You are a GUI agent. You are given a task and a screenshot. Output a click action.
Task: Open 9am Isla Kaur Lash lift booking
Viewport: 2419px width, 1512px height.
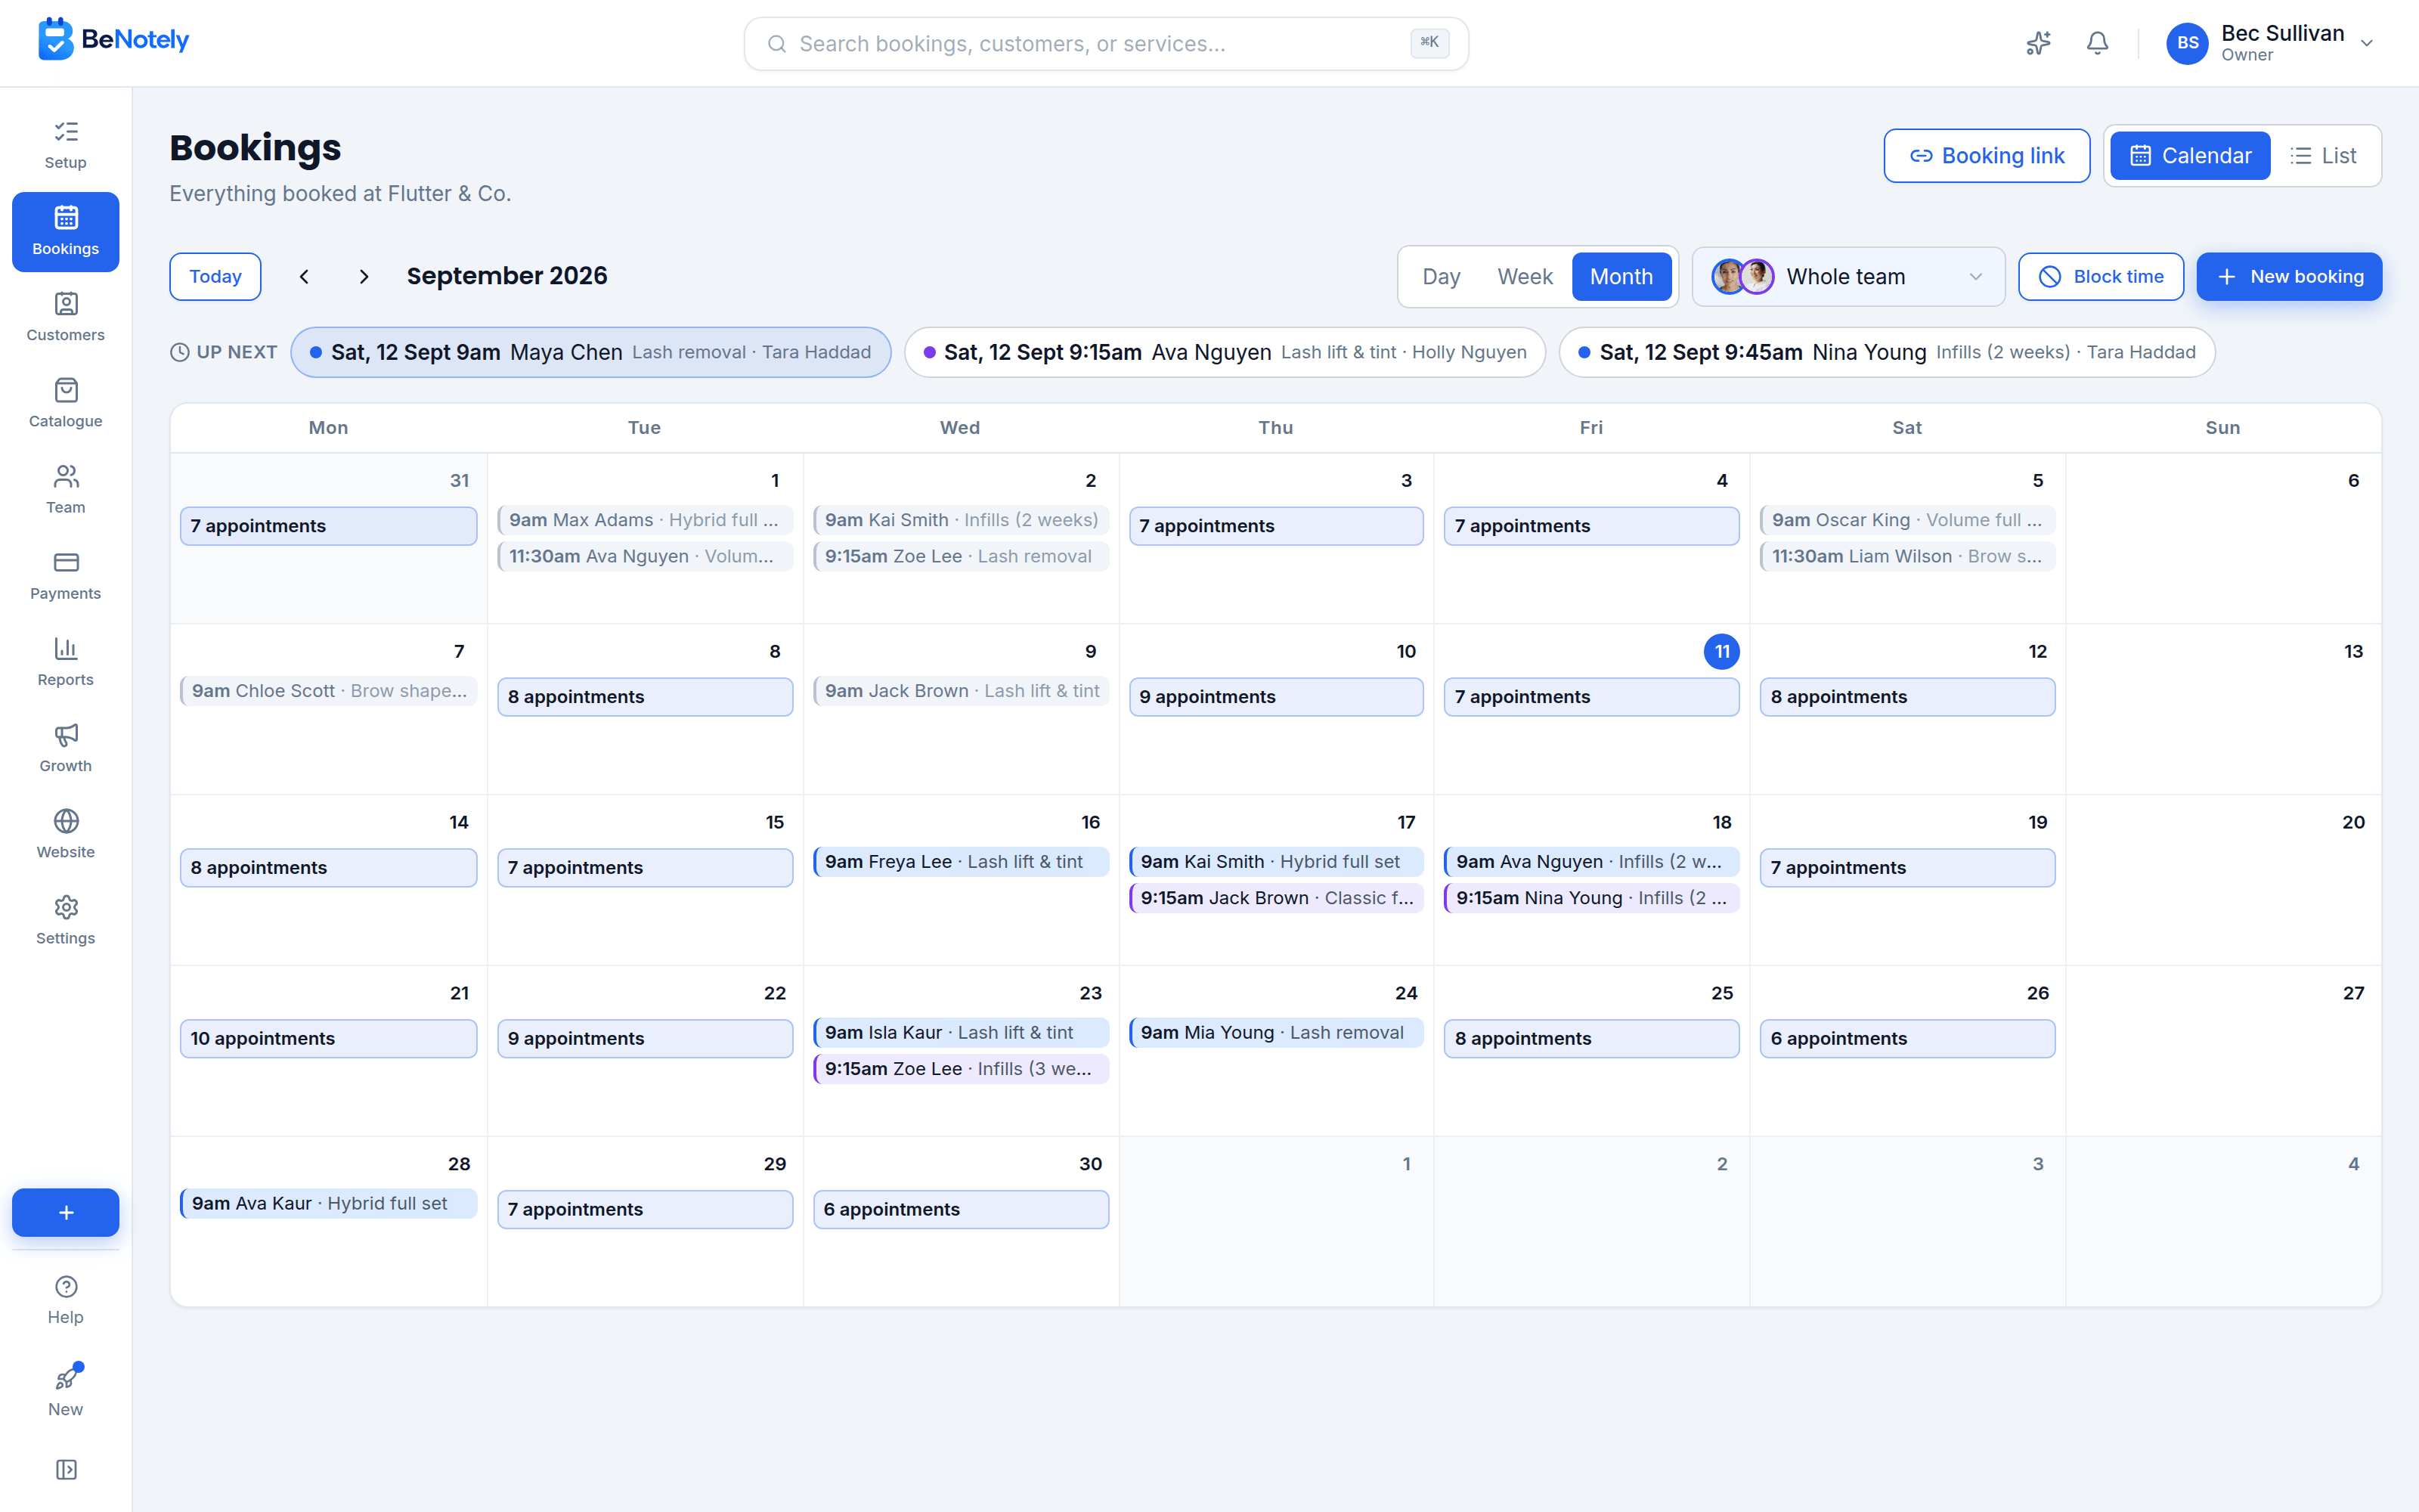point(961,1032)
